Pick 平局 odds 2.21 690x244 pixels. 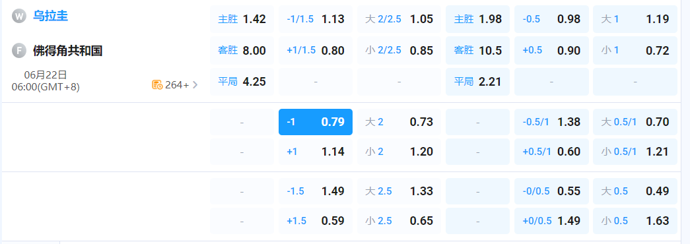477,82
